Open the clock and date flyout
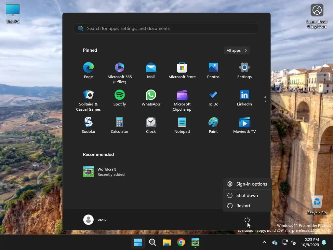The image size is (333, 250). (310, 242)
